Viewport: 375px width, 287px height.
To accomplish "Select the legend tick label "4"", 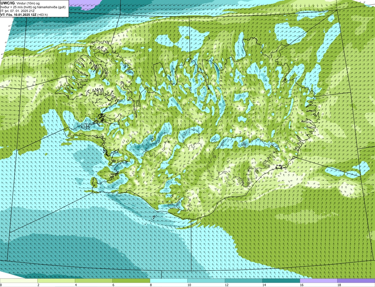I will (x=76, y=285).
